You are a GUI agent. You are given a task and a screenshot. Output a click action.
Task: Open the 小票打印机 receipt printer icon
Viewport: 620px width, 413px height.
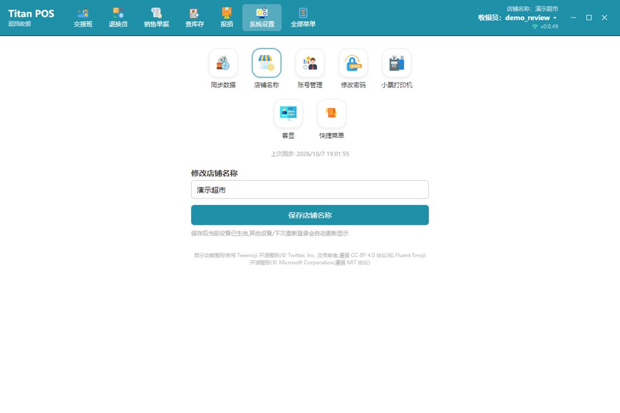pos(397,63)
